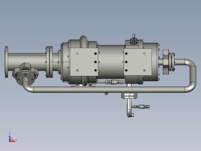Select the round flange above the drain pipe

(129, 96)
